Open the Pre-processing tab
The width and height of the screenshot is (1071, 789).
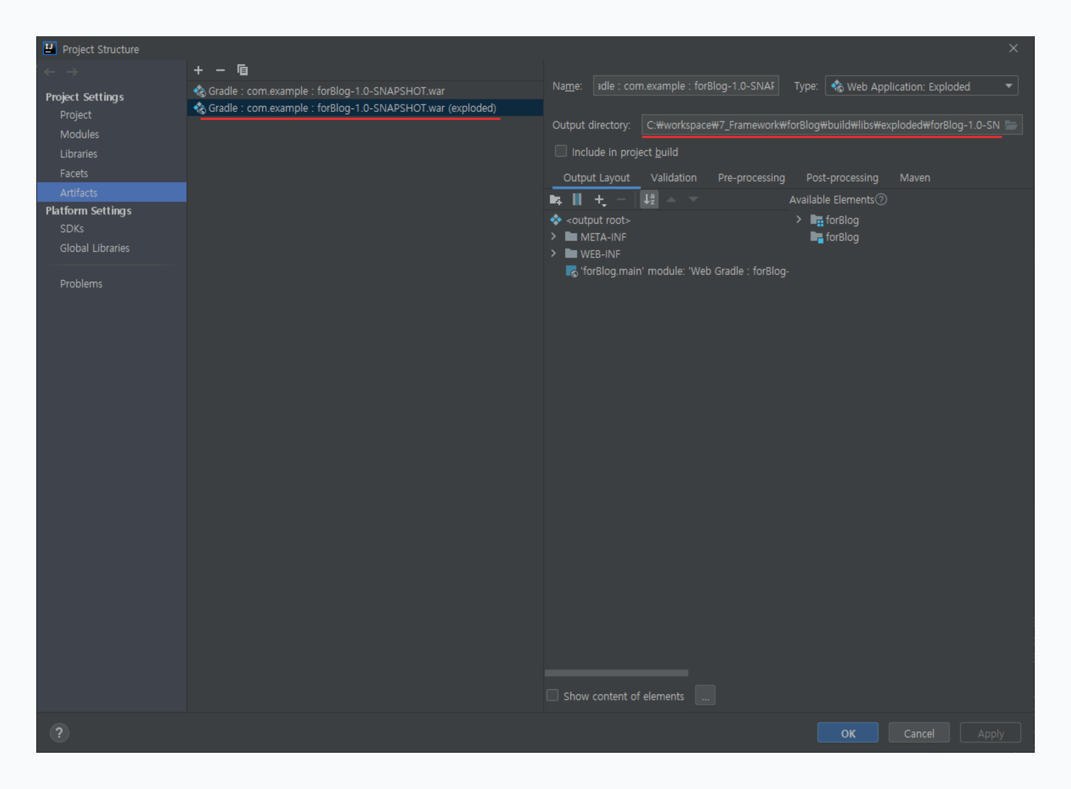(x=751, y=178)
